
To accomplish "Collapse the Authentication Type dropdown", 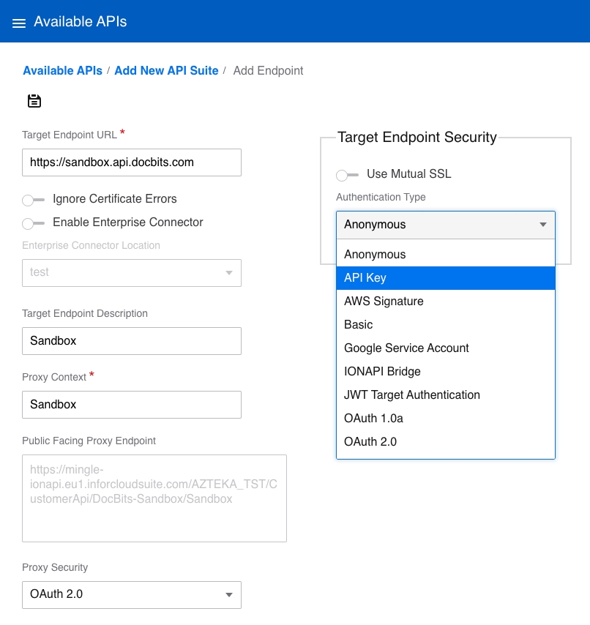I will 445,225.
